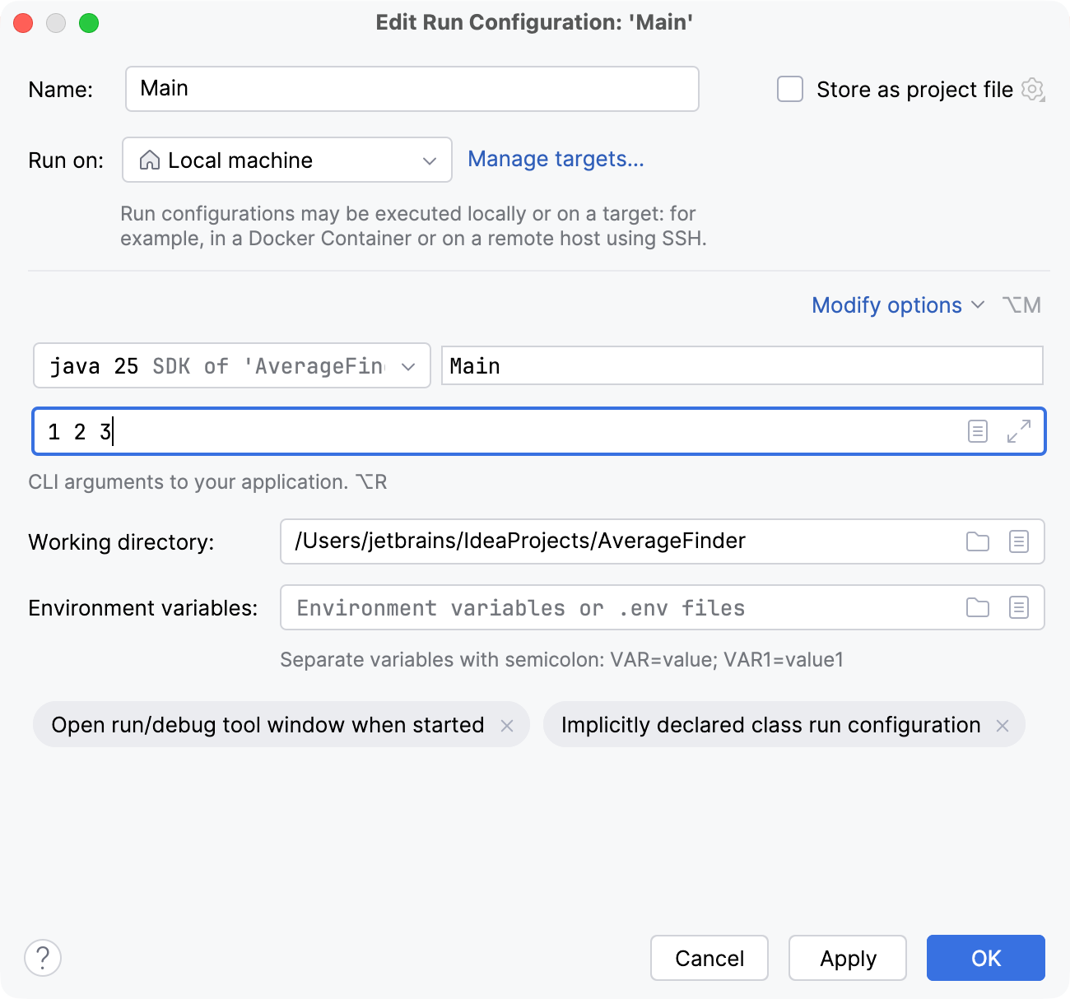The height and width of the screenshot is (999, 1070).
Task: Open the Manage targets link
Action: pyautogui.click(x=556, y=159)
